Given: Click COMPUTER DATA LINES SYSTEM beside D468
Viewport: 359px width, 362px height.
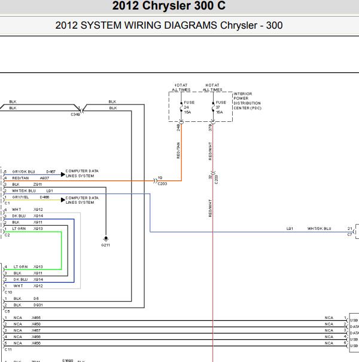Looking at the screenshot, I should [x=82, y=200].
